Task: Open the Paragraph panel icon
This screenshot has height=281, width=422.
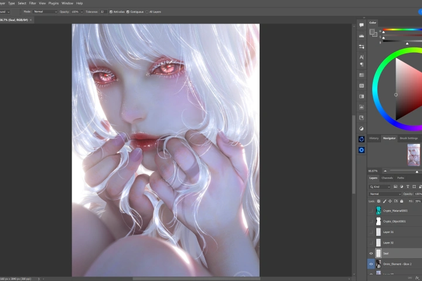Action: click(x=362, y=64)
